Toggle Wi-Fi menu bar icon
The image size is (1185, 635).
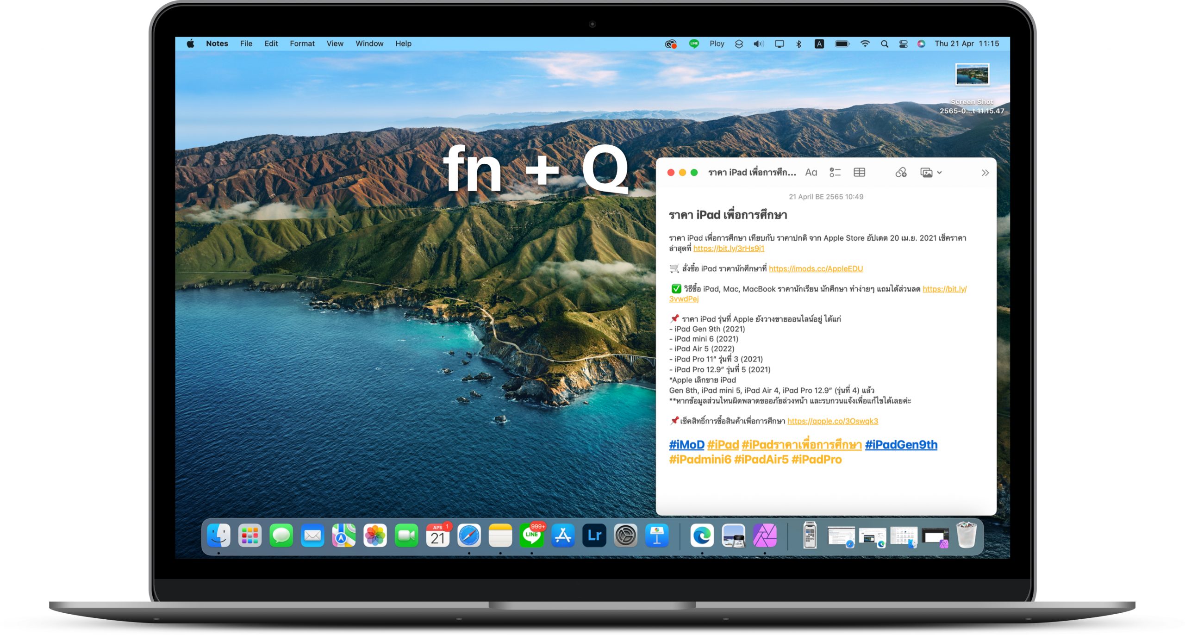(865, 44)
